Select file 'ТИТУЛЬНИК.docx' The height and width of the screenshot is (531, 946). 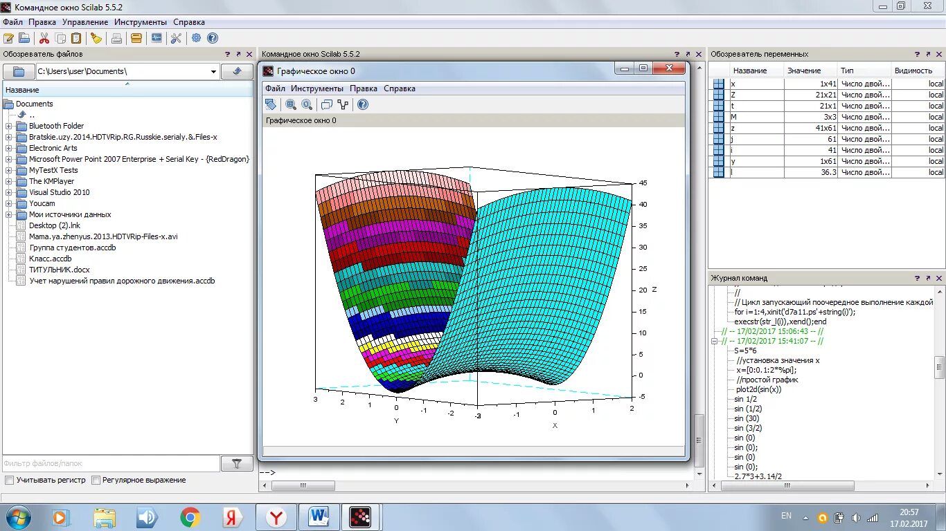pyautogui.click(x=60, y=270)
